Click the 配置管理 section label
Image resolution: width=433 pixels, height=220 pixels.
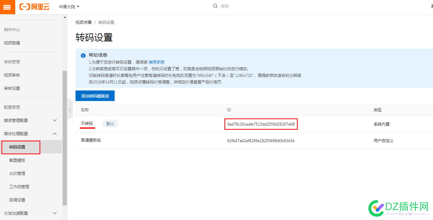[x=12, y=107]
